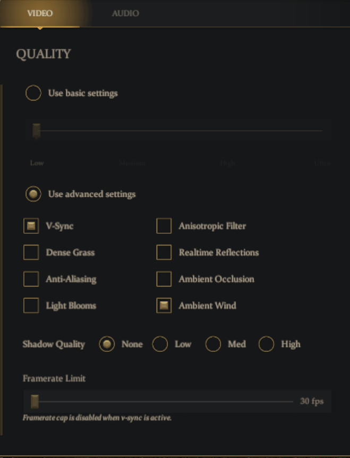Enable Realtime Reflections checkbox
The width and height of the screenshot is (350, 458).
pyautogui.click(x=164, y=252)
